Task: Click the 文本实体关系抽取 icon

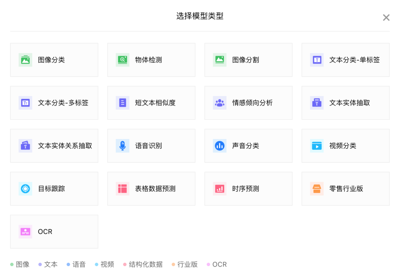Action: coord(25,146)
